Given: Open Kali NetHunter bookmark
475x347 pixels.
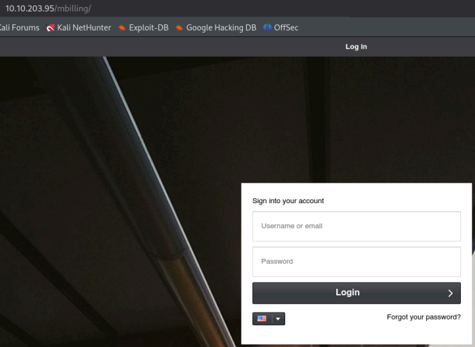Looking at the screenshot, I should tap(79, 27).
